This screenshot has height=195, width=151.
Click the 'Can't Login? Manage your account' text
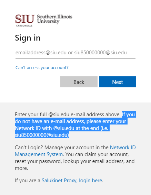click(x=62, y=148)
